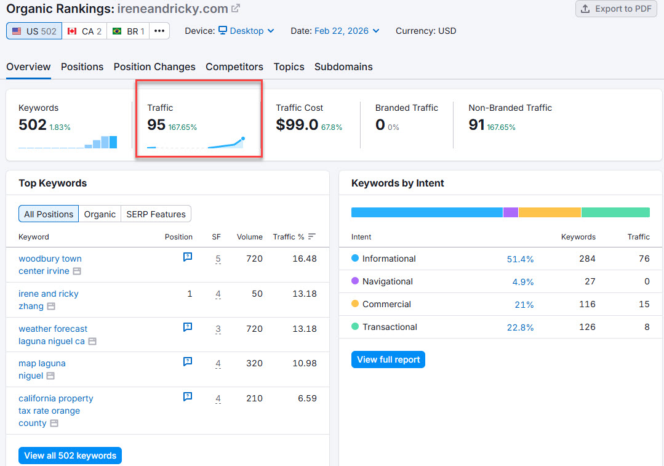Select the SERP Features filter
Image resolution: width=664 pixels, height=466 pixels.
(156, 214)
